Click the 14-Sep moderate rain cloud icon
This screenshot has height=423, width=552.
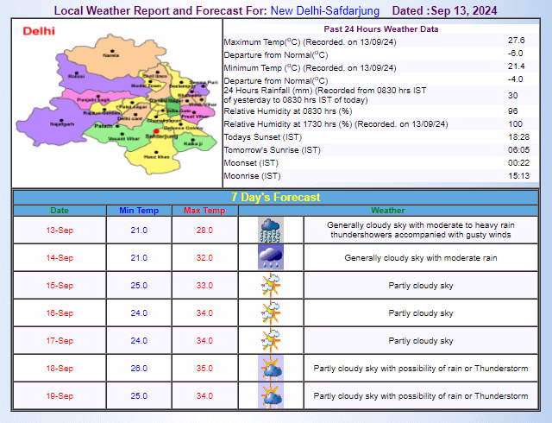[272, 257]
